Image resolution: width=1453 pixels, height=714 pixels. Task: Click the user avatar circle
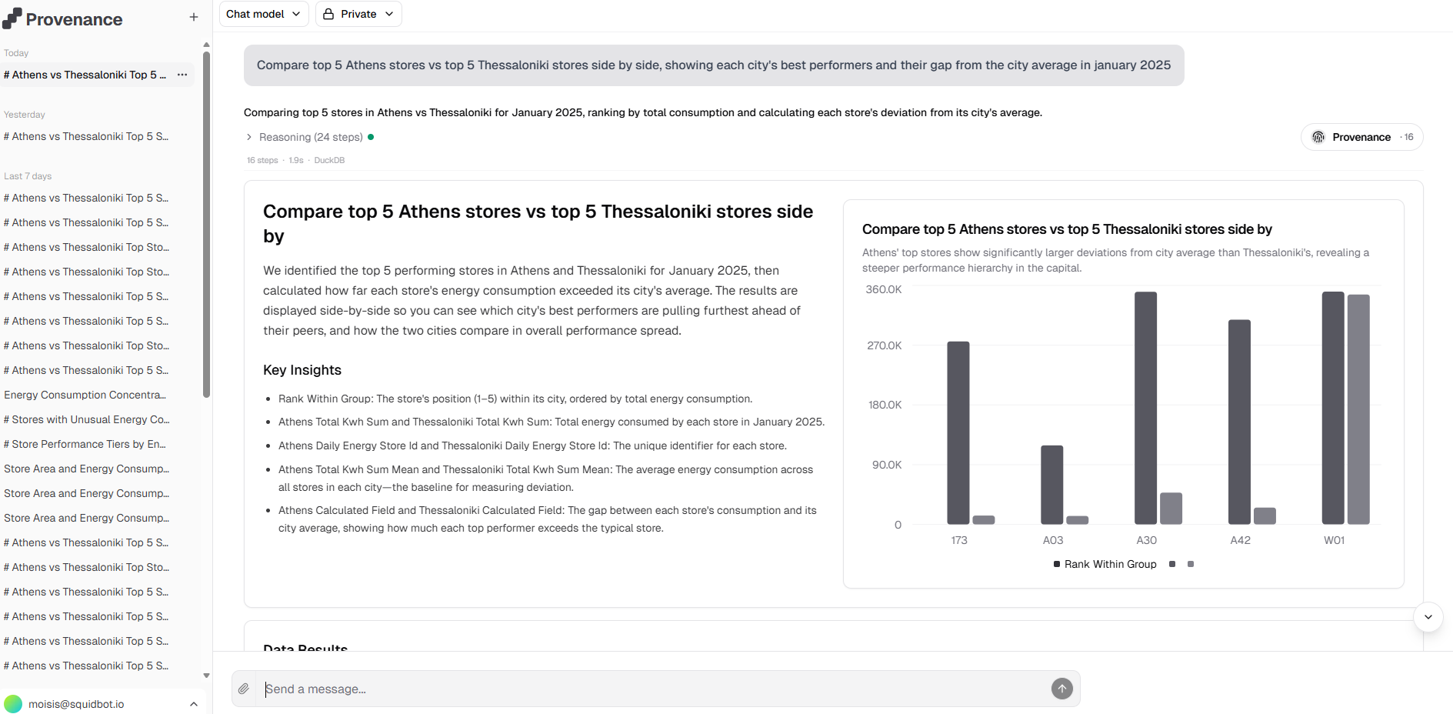[x=13, y=704]
